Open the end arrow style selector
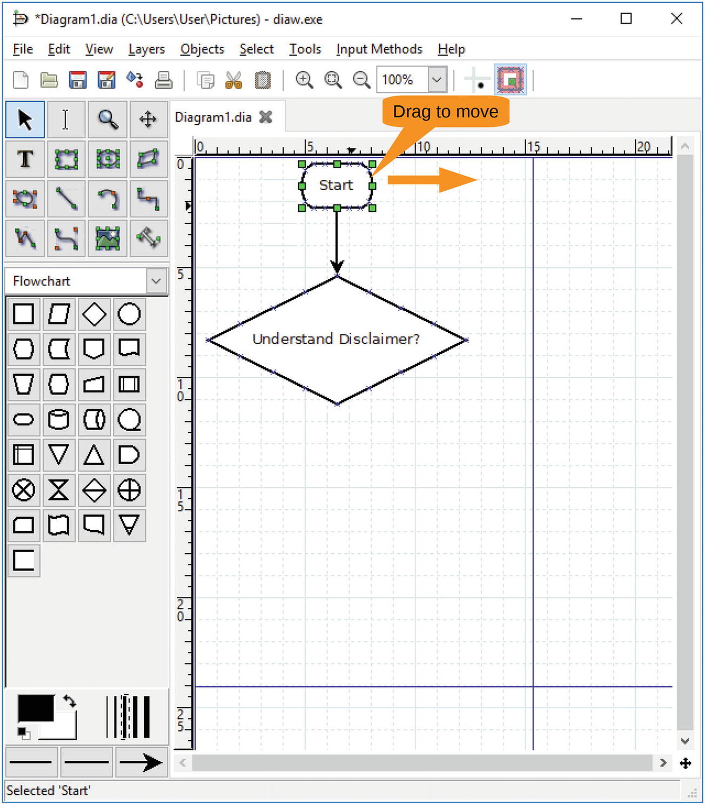The image size is (705, 805). click(140, 762)
